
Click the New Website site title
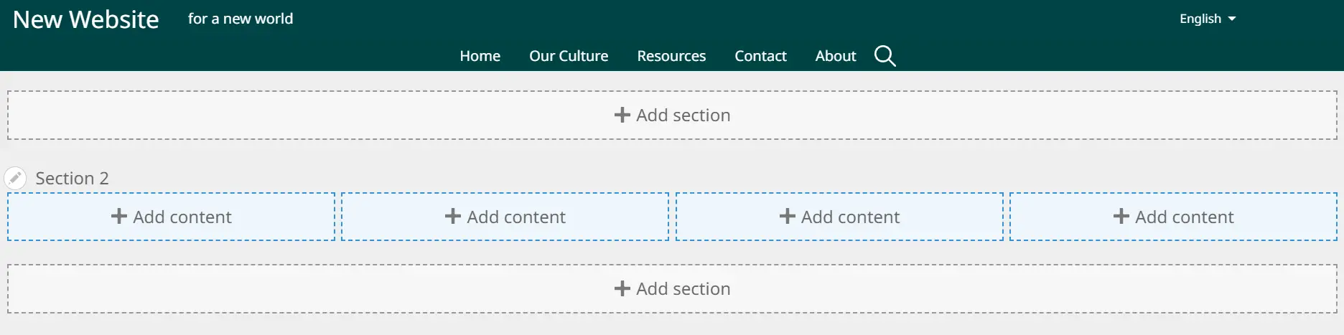coord(85,19)
